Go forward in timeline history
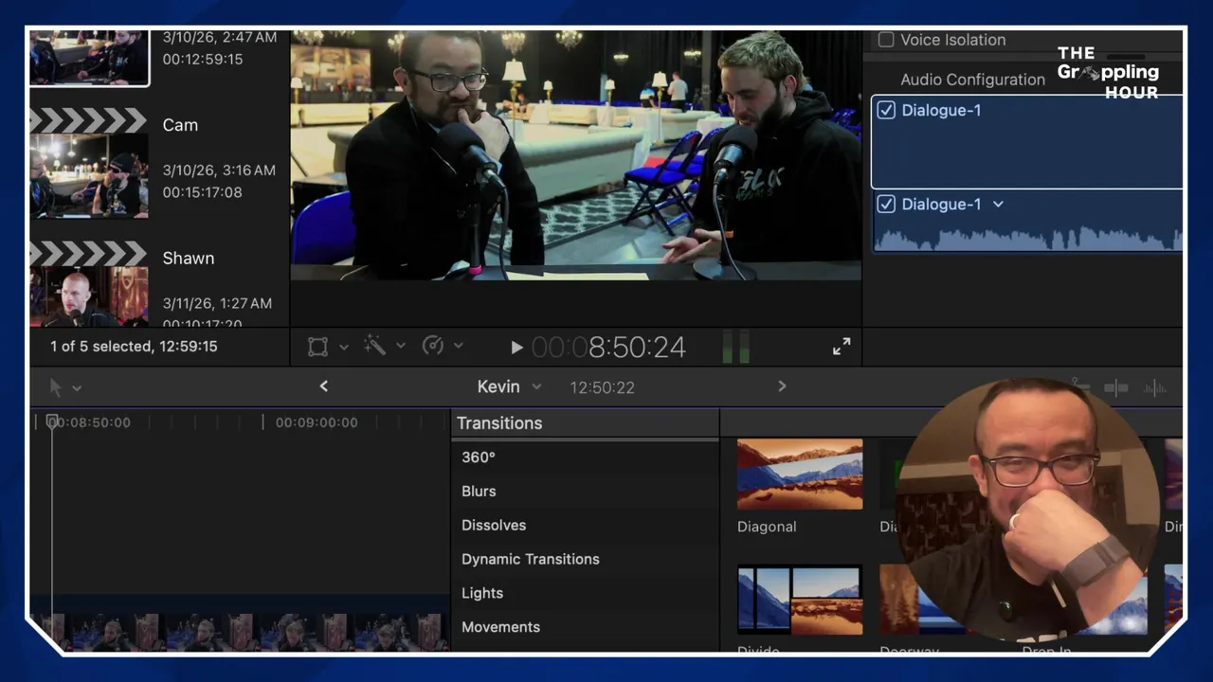Screen dimensions: 1213x682 click(x=782, y=386)
